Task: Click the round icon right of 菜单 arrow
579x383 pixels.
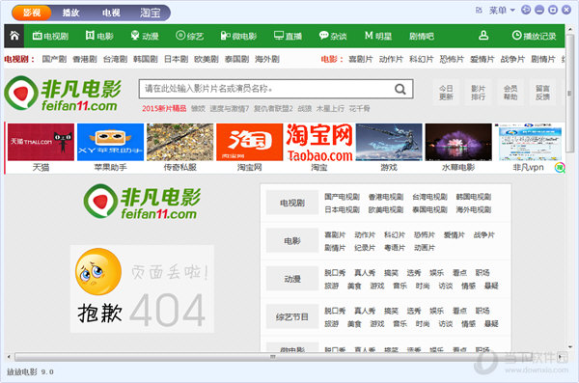Action: [526, 10]
